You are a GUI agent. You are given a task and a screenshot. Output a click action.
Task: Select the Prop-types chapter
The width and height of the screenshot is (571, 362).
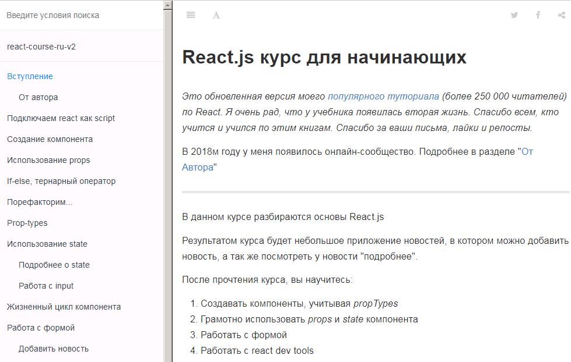[27, 223]
